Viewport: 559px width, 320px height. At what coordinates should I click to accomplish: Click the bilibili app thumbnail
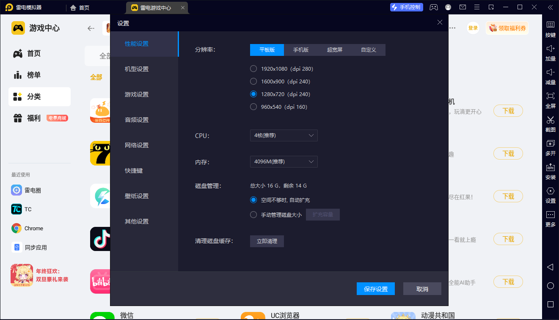click(x=100, y=281)
